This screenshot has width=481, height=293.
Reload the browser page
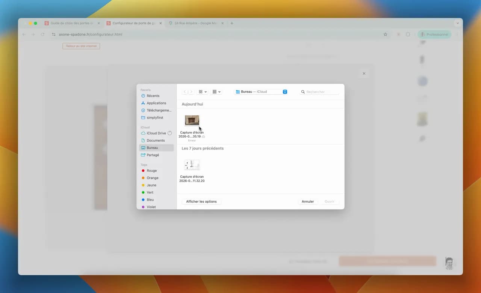(42, 34)
